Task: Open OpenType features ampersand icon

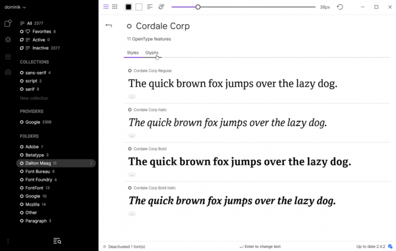Action: (161, 7)
